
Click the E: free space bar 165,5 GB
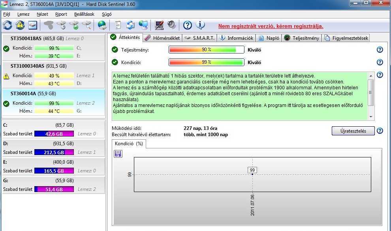click(54, 171)
